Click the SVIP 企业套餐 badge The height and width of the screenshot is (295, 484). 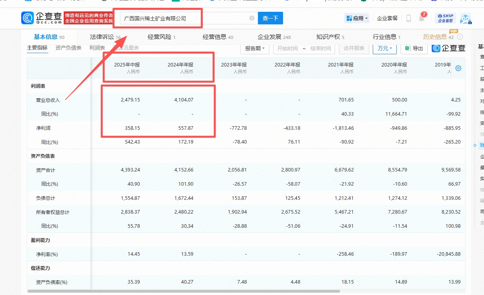tap(445, 18)
